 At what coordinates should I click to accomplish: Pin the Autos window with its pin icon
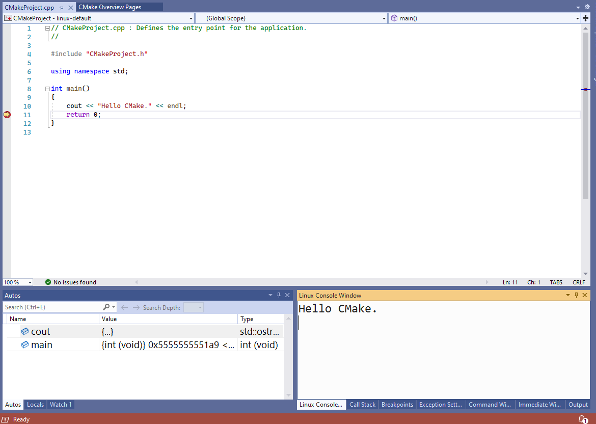(278, 295)
